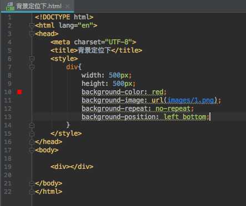Click line number 1 in the gutter
The width and height of the screenshot is (246, 206).
coord(9,17)
